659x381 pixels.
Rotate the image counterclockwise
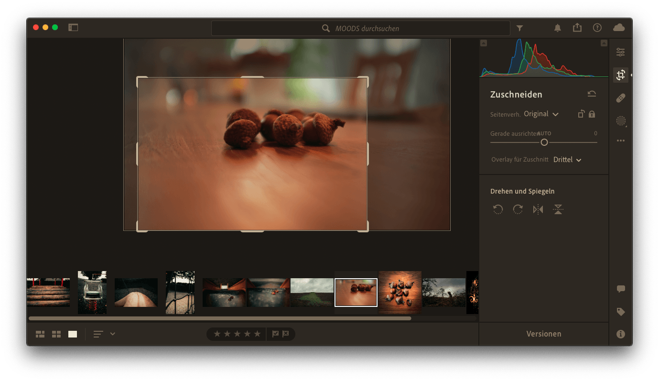coord(498,209)
